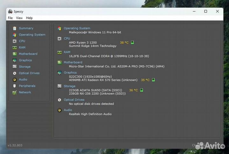Open the Audio heading link in summary

68,110
